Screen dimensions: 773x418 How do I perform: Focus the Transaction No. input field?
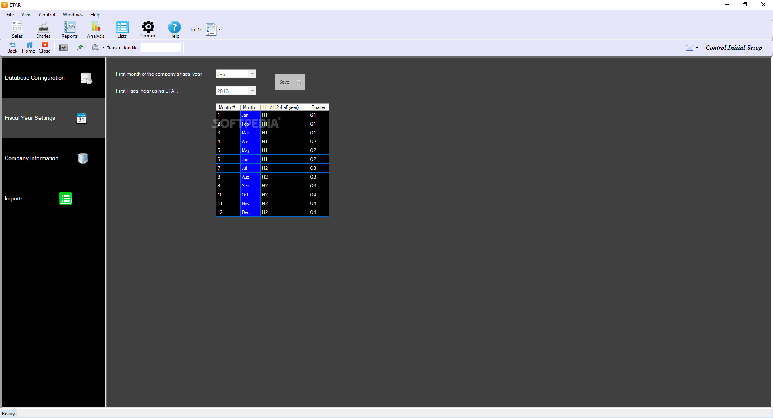161,48
